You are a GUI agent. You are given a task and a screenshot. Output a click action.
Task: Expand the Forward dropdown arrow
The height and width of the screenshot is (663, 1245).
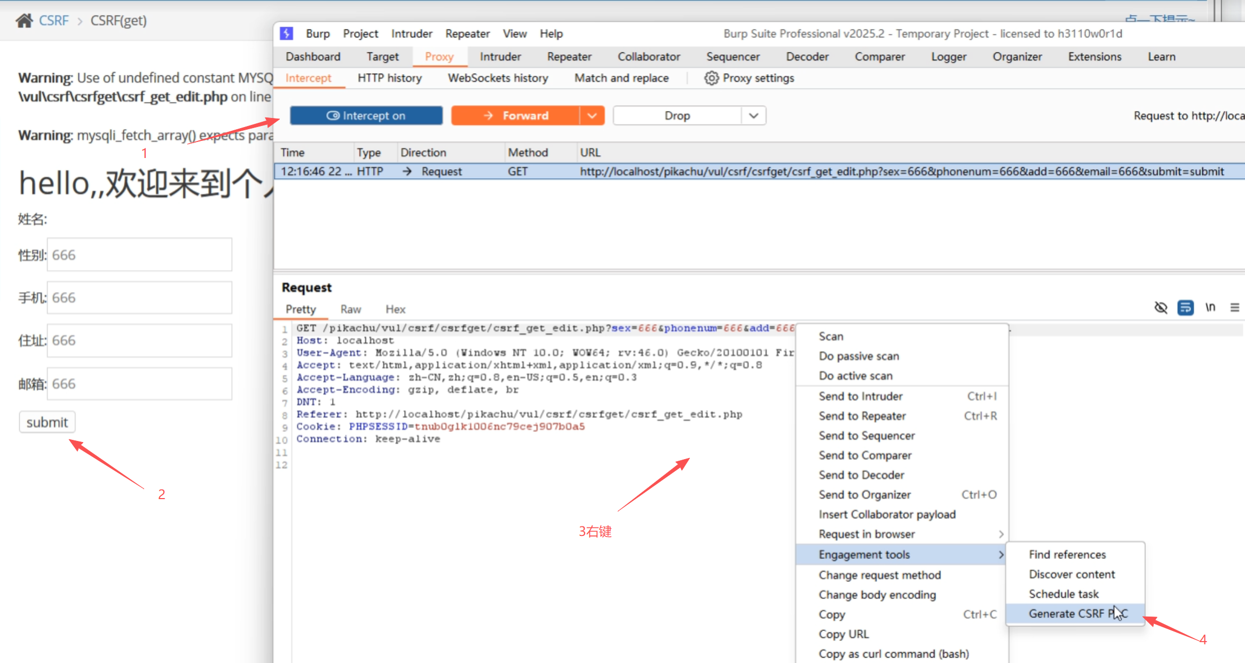pos(592,116)
